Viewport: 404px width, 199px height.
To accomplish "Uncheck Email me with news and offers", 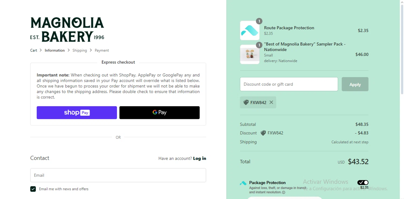I will click(x=33, y=189).
